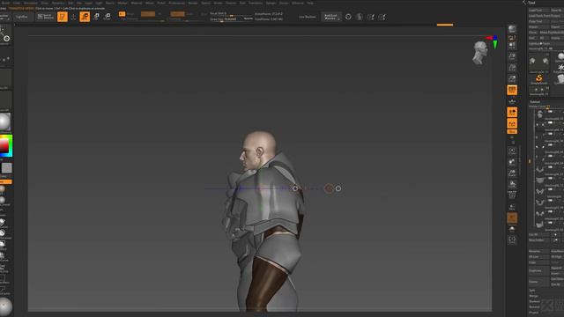Select the Draw mode icon
The image size is (564, 317).
73,17
